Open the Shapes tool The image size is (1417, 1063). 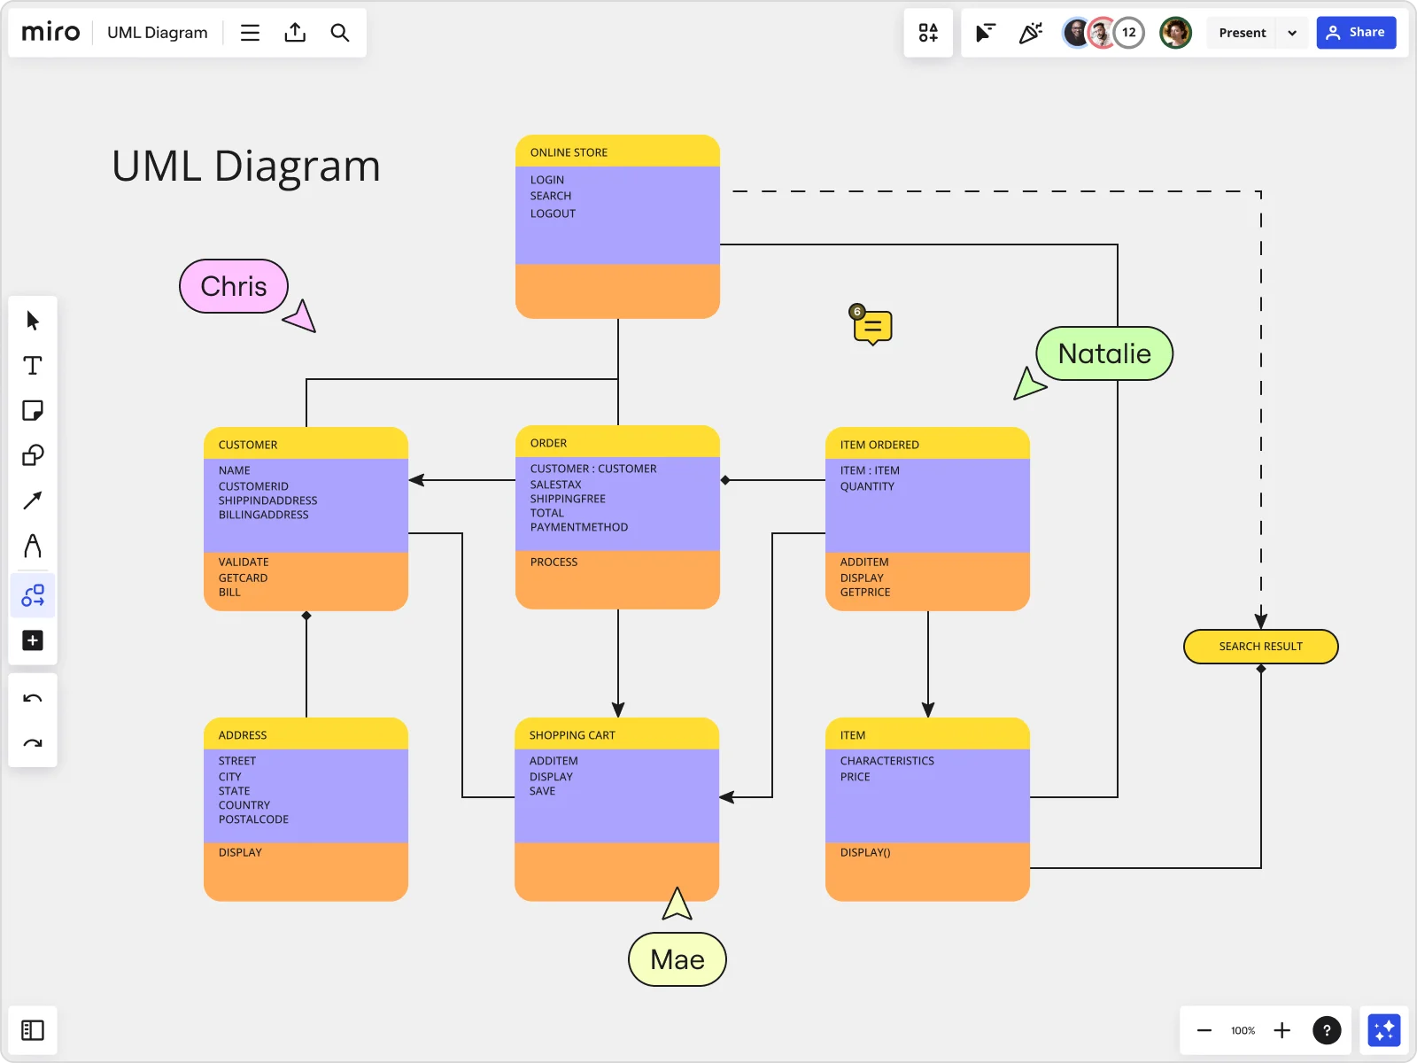pyautogui.click(x=33, y=455)
